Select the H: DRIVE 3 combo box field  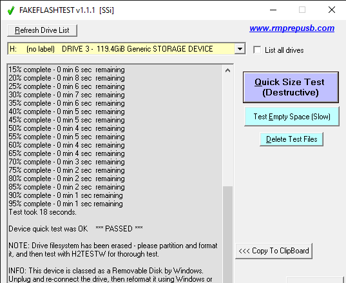tap(126, 49)
